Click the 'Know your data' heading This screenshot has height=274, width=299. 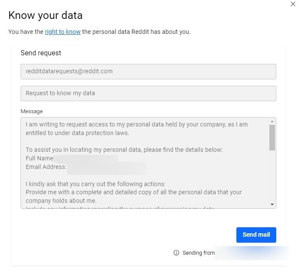pos(45,15)
